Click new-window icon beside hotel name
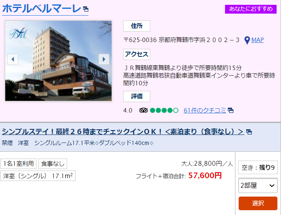 pos(86,9)
